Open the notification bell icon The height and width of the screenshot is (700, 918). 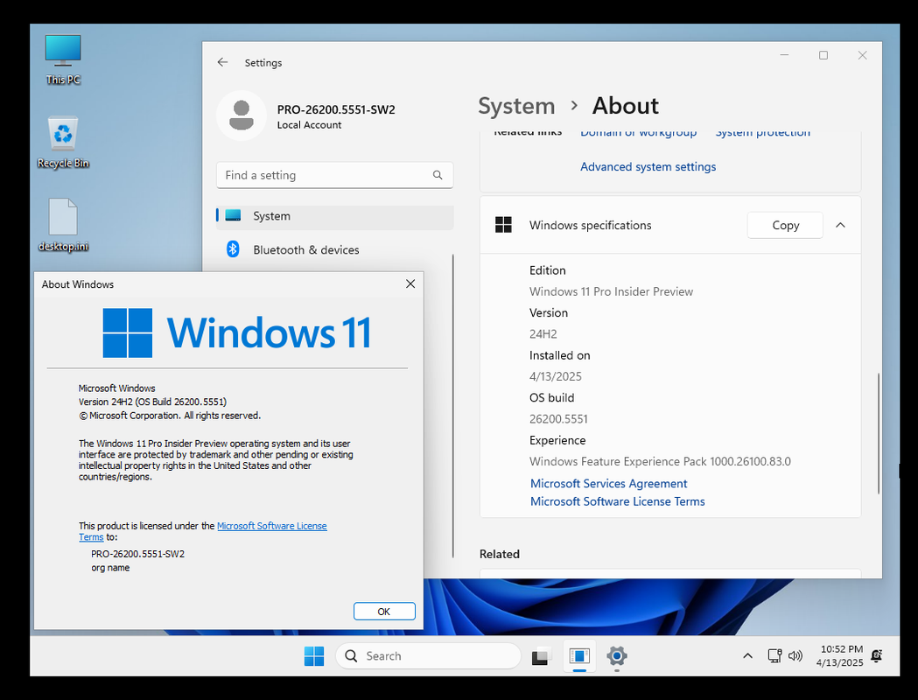tap(877, 656)
